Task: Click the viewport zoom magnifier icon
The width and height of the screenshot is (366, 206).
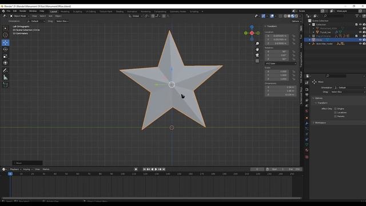Action: coord(257,43)
